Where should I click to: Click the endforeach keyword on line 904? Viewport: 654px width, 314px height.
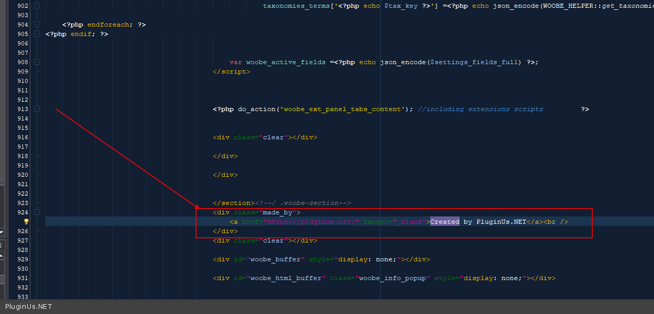(111, 25)
